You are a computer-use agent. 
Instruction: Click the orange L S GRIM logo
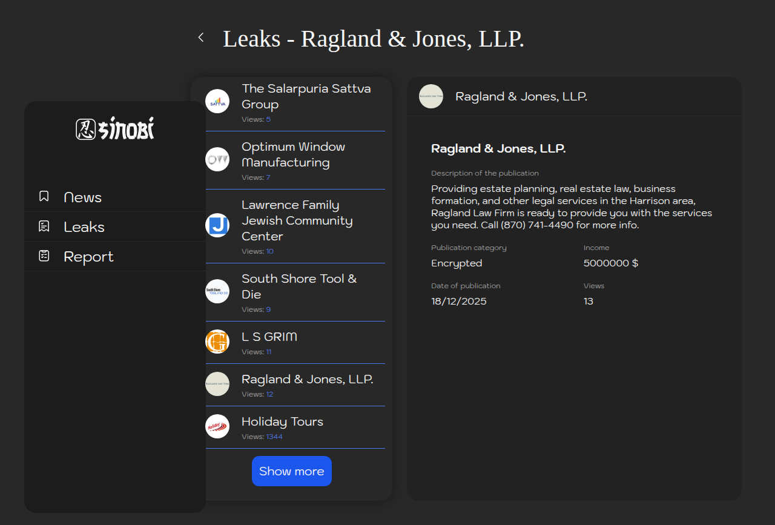217,342
